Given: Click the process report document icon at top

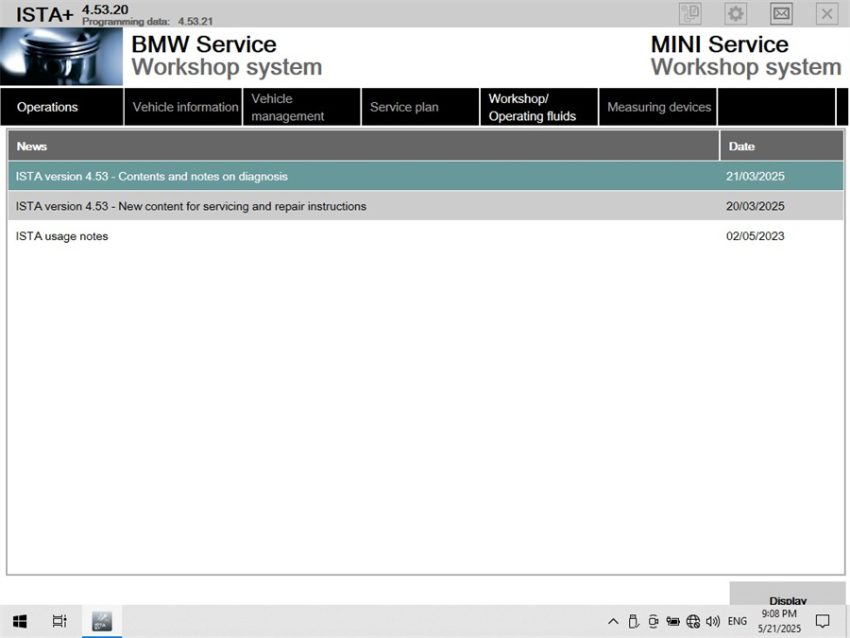Looking at the screenshot, I should coord(689,13).
